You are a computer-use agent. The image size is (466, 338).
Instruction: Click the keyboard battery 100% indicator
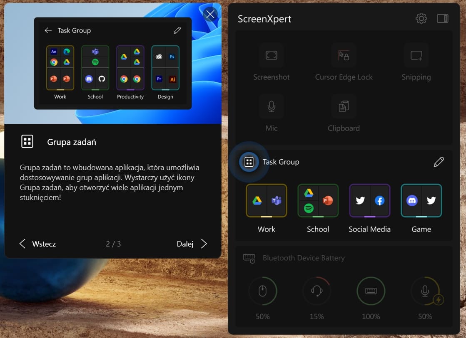coord(371,291)
